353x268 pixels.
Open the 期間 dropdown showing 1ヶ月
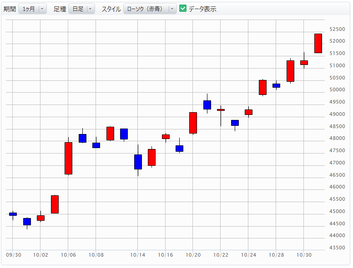point(32,9)
